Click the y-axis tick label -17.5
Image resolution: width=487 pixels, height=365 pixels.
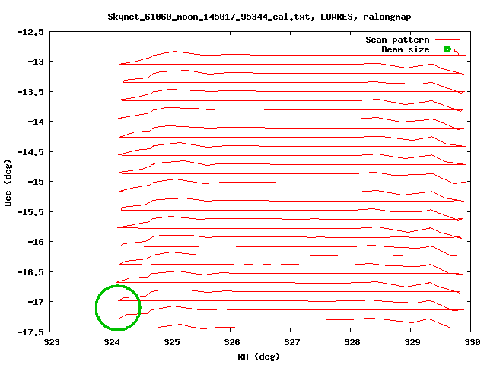(x=30, y=332)
